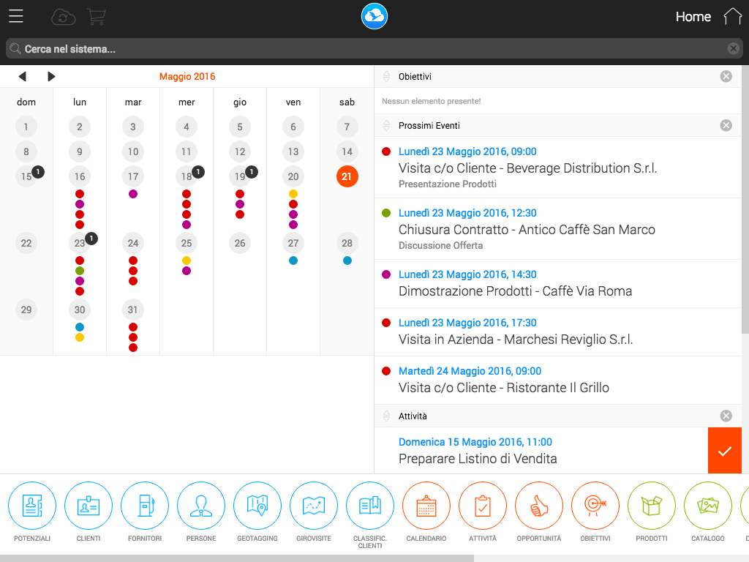Click the cloud sync icon
Image resolution: width=749 pixels, height=562 pixels.
tap(63, 18)
